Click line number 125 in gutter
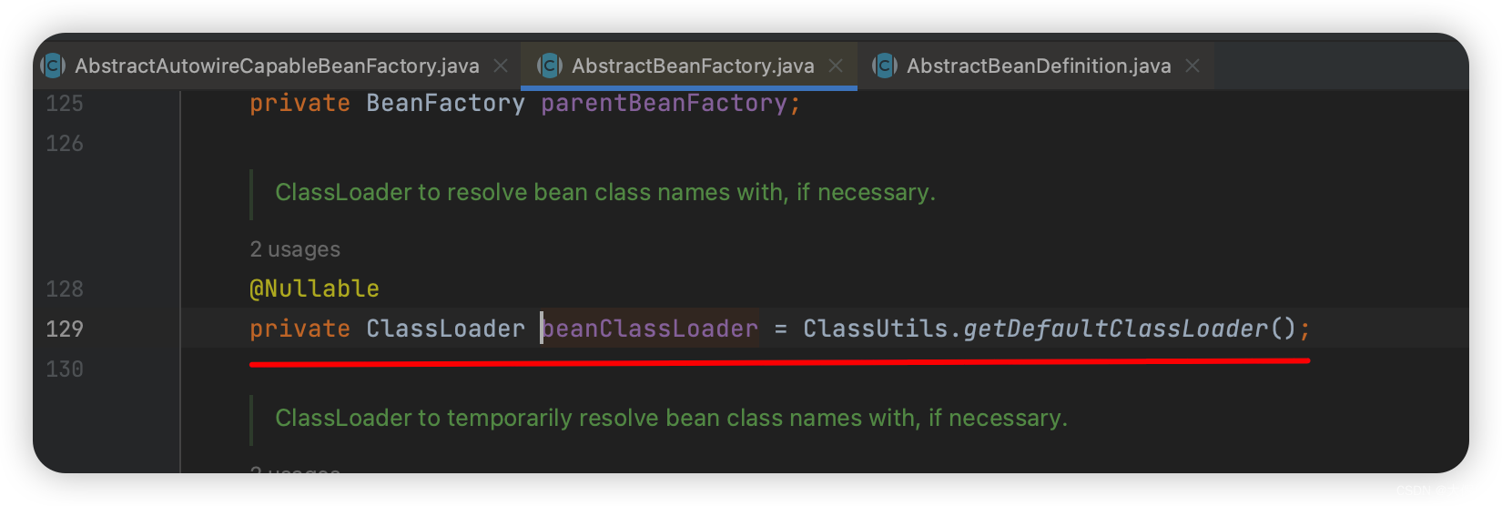Viewport: 1502px width, 506px height. coord(65,103)
